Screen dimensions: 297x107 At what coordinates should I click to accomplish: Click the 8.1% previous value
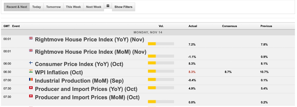pos(264,64)
